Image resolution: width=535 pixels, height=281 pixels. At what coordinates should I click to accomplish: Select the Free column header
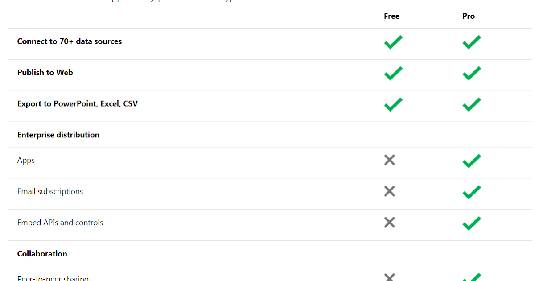391,16
